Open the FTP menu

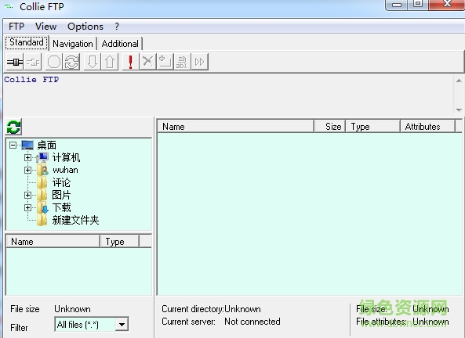click(x=16, y=27)
